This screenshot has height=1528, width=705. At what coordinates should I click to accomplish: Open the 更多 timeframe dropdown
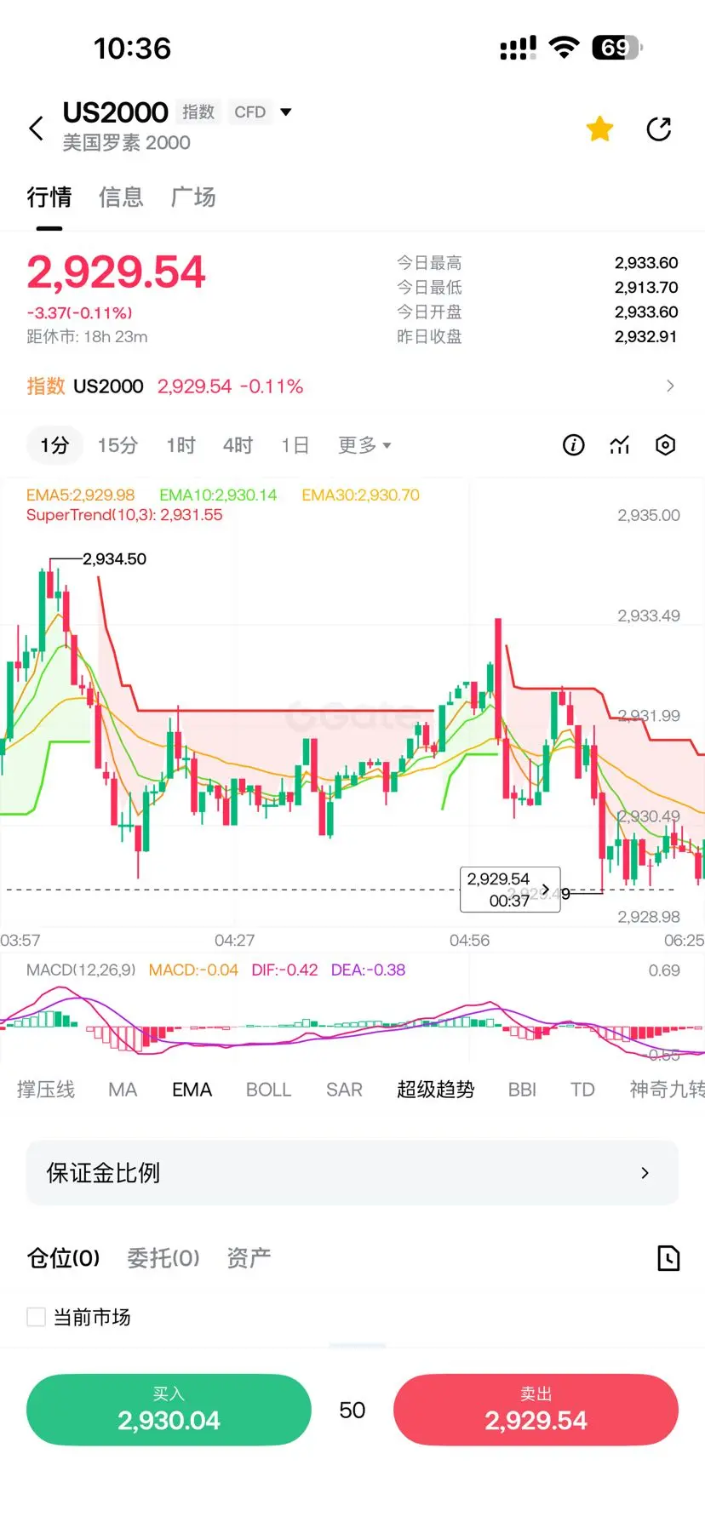[x=364, y=445]
